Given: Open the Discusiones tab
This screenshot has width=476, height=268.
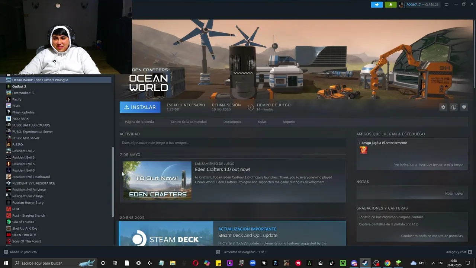Looking at the screenshot, I should tap(232, 122).
